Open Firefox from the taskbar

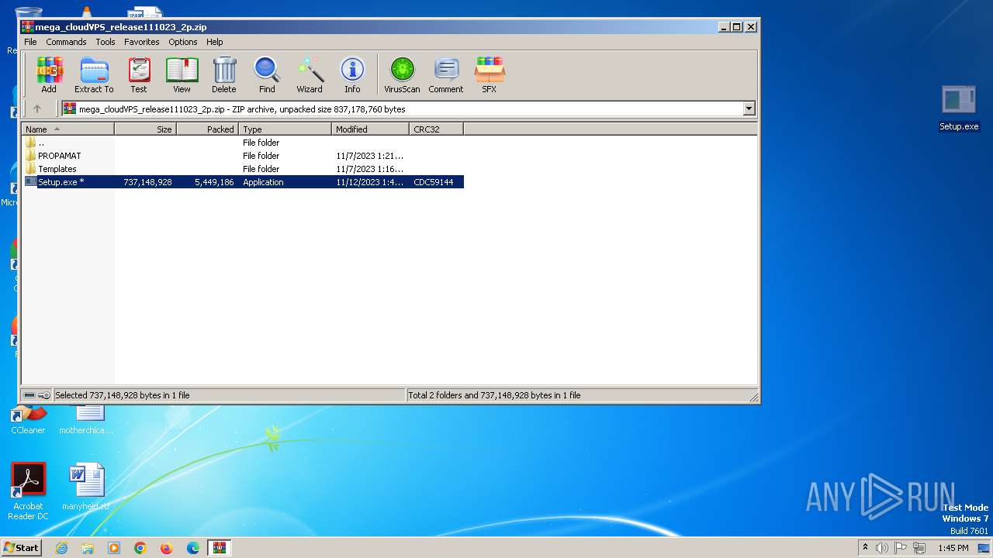point(167,548)
